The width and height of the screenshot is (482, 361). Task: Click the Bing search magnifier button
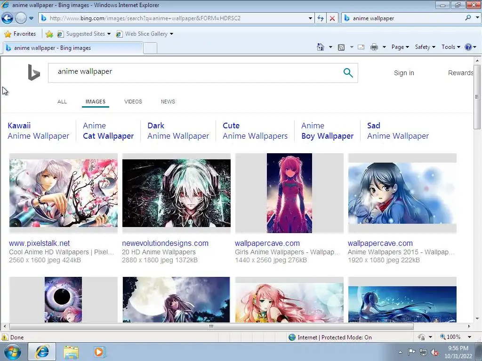(x=348, y=73)
